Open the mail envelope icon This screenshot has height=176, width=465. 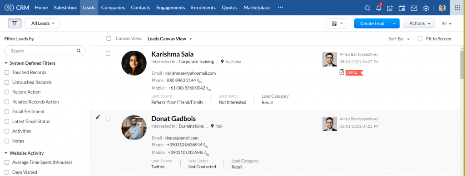414,8
